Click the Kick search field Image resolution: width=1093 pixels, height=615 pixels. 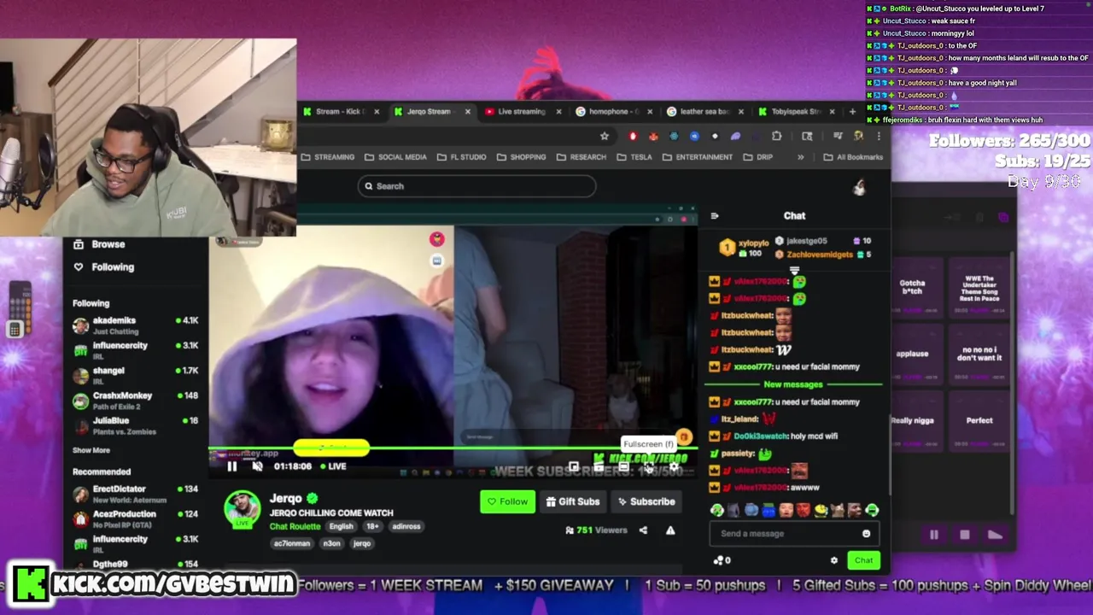[x=476, y=186]
